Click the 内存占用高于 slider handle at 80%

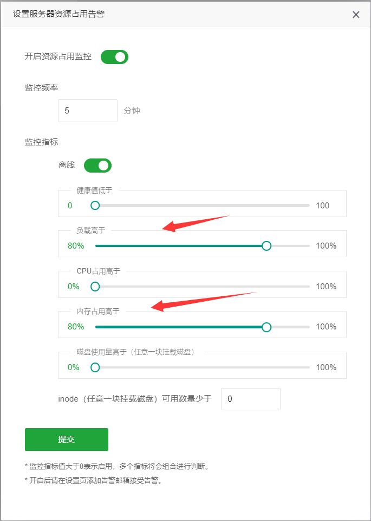coord(266,327)
